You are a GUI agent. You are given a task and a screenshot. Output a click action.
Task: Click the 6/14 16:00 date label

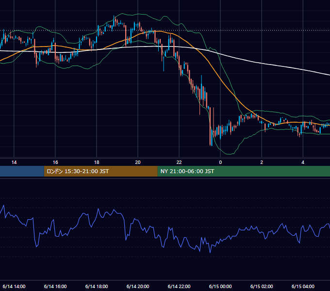55,286
